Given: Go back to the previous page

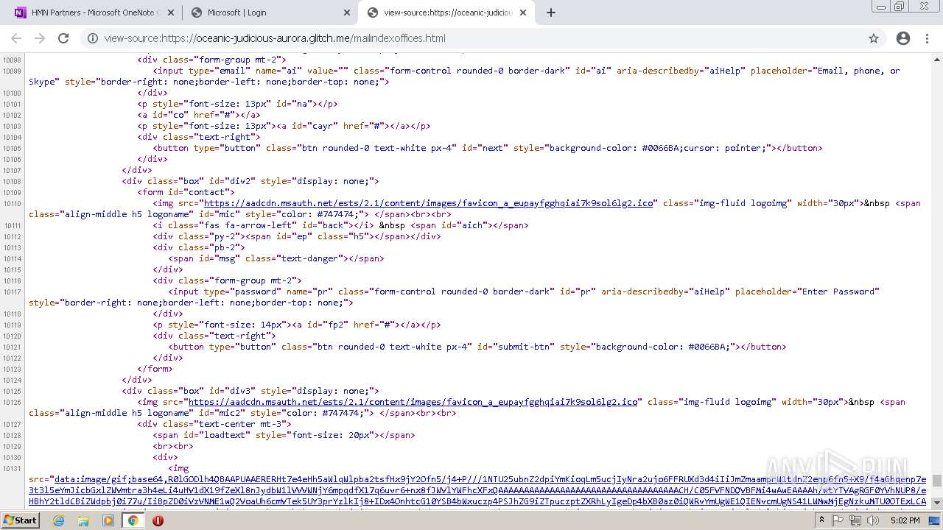Looking at the screenshot, I should click(x=16, y=38).
